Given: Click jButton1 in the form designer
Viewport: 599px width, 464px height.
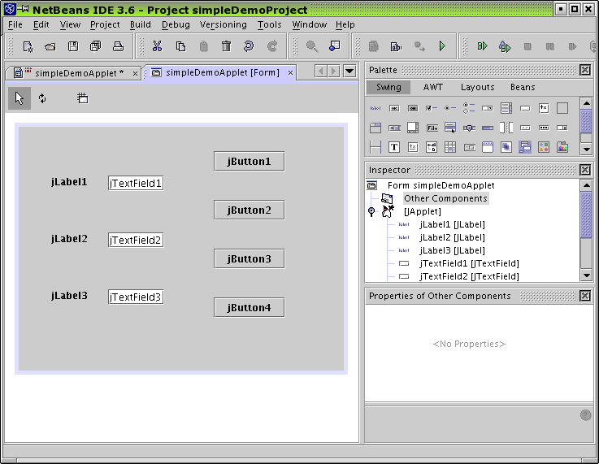Looking at the screenshot, I should [x=249, y=161].
